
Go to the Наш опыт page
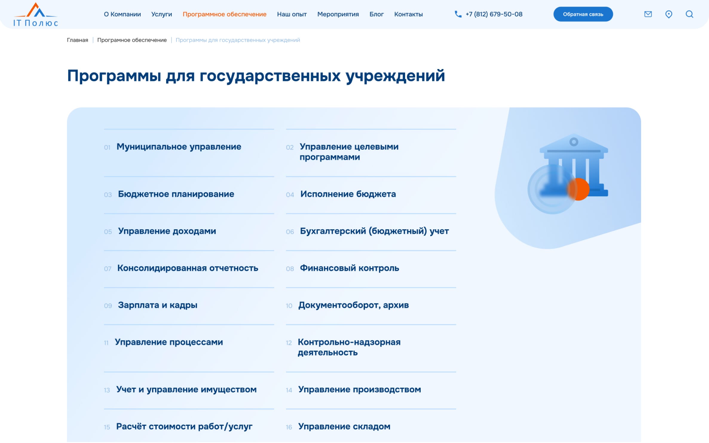292,14
